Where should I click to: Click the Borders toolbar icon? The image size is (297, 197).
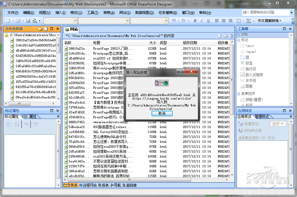coord(238,21)
